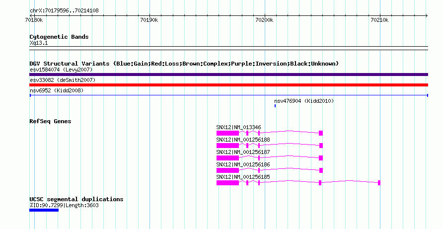This screenshot has height=229, width=442.
Task: Click the last exon of NM_013346
Action: click(321, 133)
